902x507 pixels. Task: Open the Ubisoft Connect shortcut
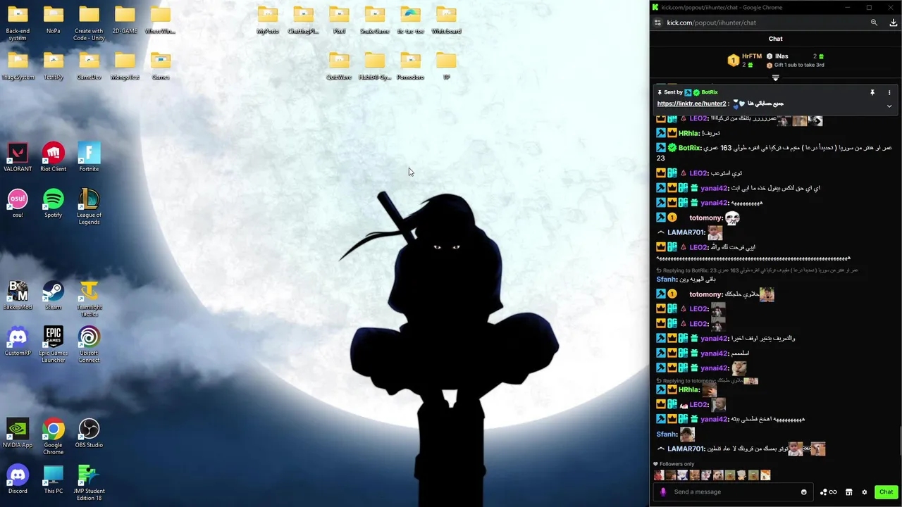pos(89,345)
